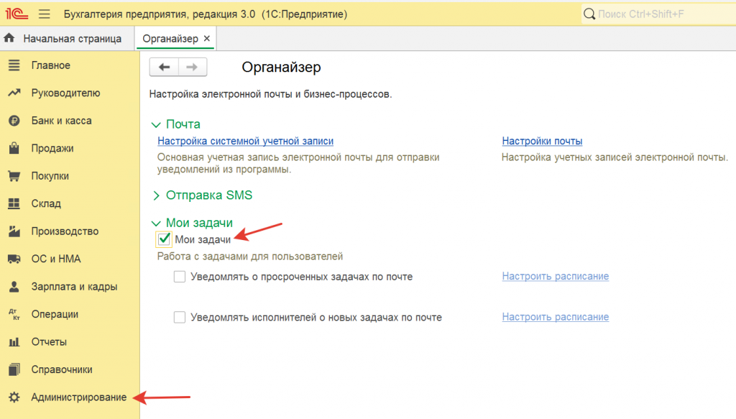This screenshot has width=736, height=419.
Task: Click the Администрирование gear icon
Action: tap(14, 397)
